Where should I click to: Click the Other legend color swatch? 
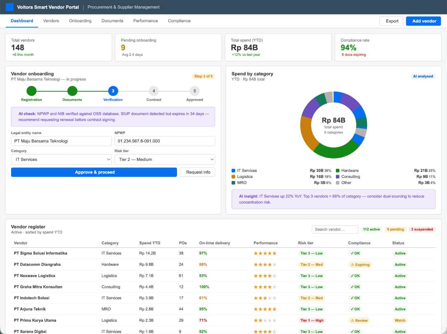tap(338, 183)
